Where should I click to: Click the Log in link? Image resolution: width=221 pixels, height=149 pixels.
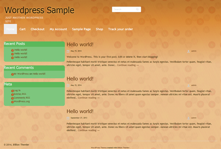[17, 90]
